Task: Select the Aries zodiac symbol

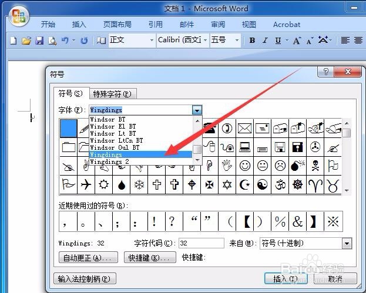Action: [315, 185]
